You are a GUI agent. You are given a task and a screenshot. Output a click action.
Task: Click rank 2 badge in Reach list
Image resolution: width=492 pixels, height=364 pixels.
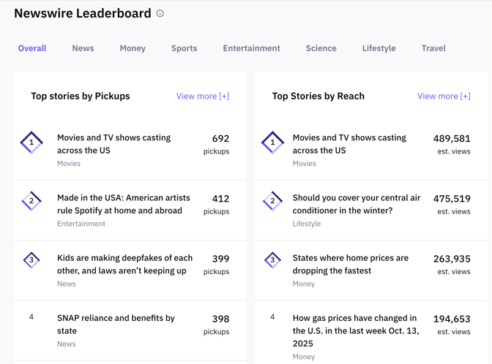tap(272, 201)
